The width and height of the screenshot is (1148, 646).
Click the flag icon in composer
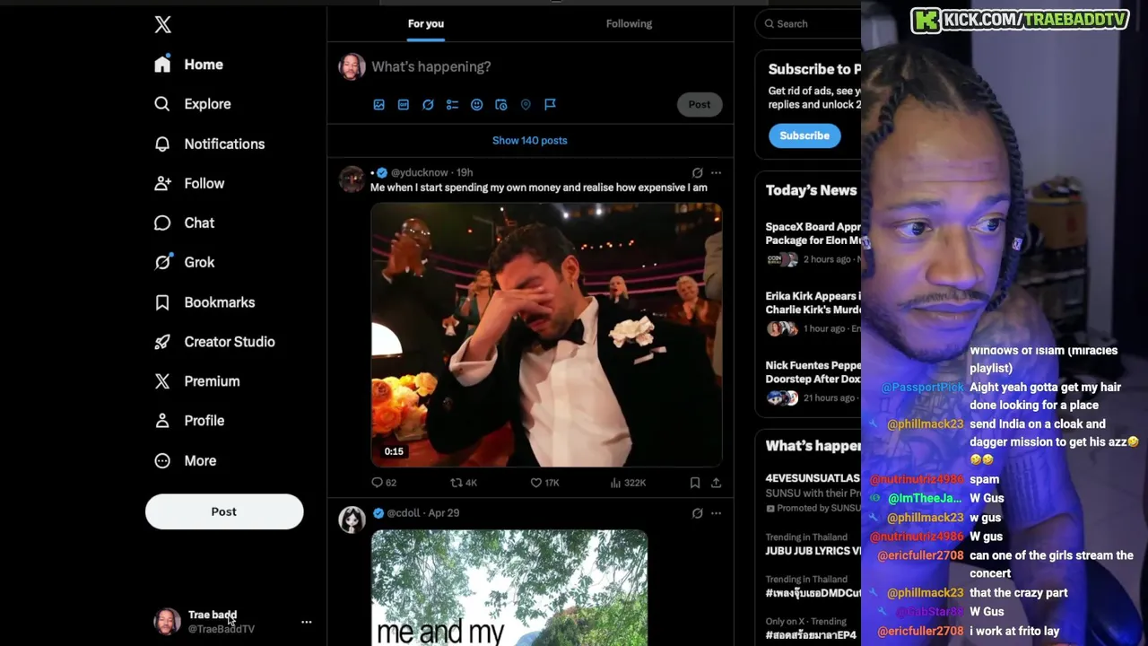coord(550,105)
